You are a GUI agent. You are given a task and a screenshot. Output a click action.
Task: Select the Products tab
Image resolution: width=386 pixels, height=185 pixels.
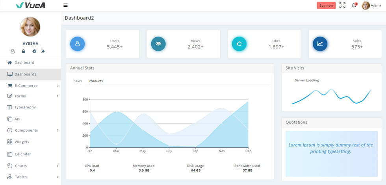tap(96, 81)
